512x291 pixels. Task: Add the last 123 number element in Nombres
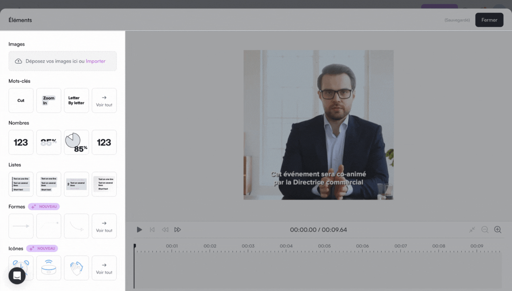[104, 142]
